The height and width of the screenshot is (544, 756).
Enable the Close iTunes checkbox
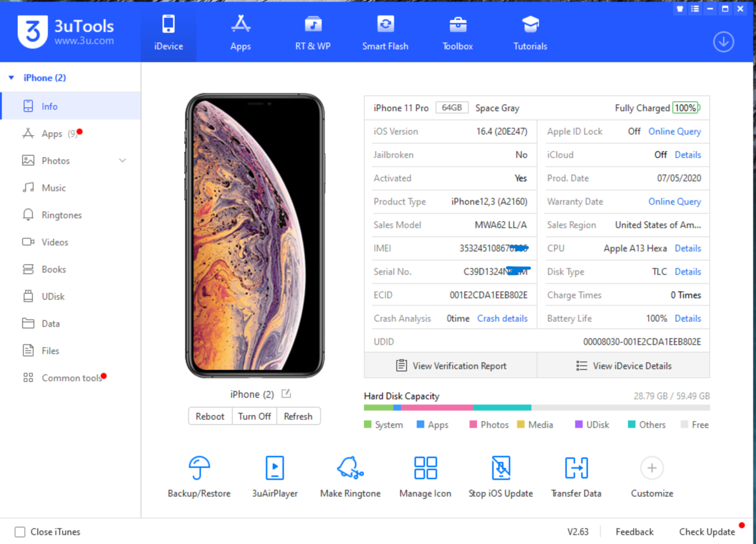point(20,531)
